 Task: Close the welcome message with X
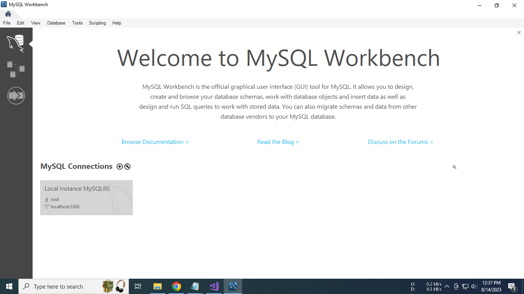click(519, 33)
